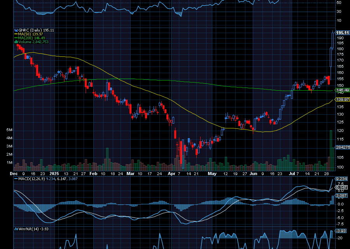This screenshot has height=249, width=350.
Task: Select the green MA(200) legend line marker
Action: click(x=16, y=38)
